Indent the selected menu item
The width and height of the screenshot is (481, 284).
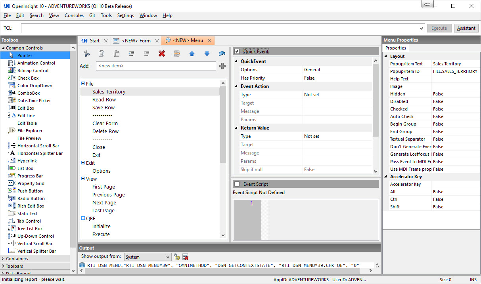[147, 53]
